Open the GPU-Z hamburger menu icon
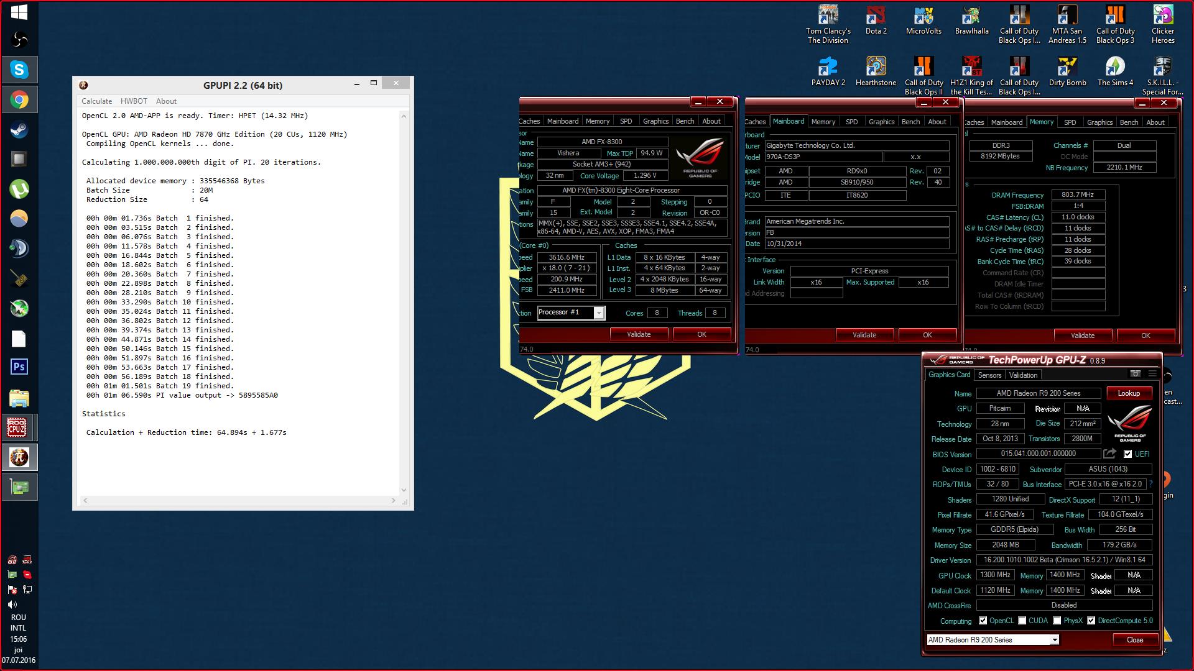Screen dimensions: 1194x671 coord(1152,373)
